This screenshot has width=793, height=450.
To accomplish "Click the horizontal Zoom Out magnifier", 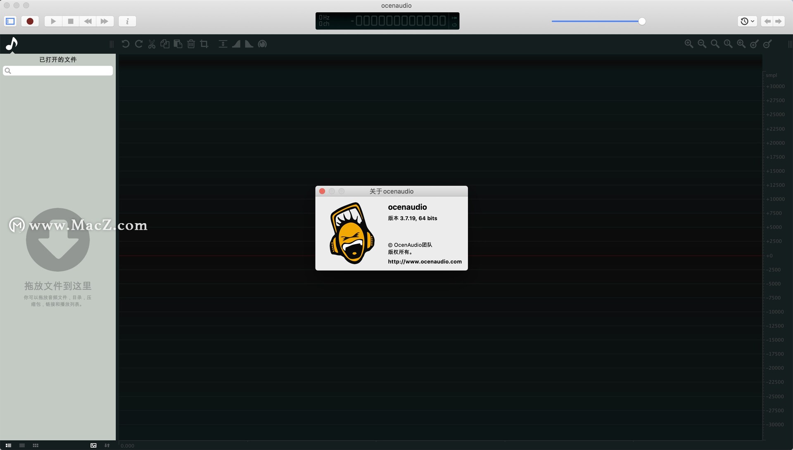I will [702, 44].
